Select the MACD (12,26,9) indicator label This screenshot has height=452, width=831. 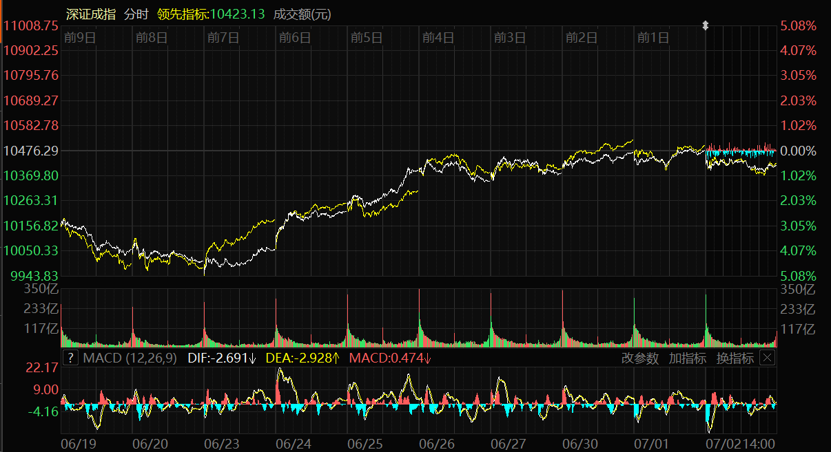(130, 358)
